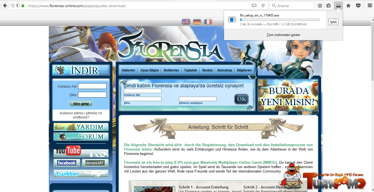The height and width of the screenshot is (192, 374).
Task: Open the Topluluk menu
Action: (190, 70)
